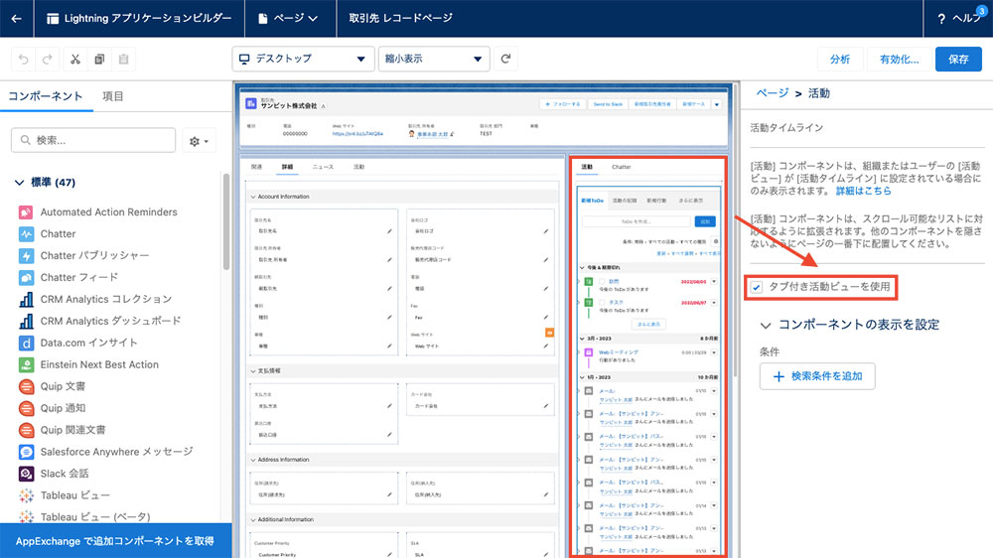Click the ページ breadcrumb link
This screenshot has height=558, width=993.
pyautogui.click(x=773, y=93)
